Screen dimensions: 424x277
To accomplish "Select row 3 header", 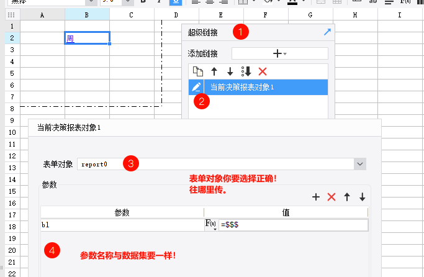I will 12,50.
